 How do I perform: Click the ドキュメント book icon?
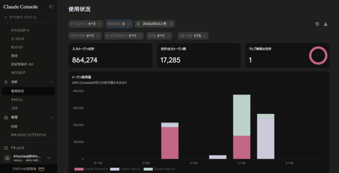point(6,148)
